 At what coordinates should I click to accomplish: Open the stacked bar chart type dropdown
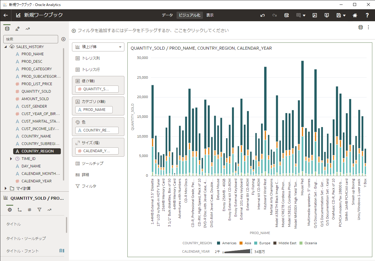point(98,47)
